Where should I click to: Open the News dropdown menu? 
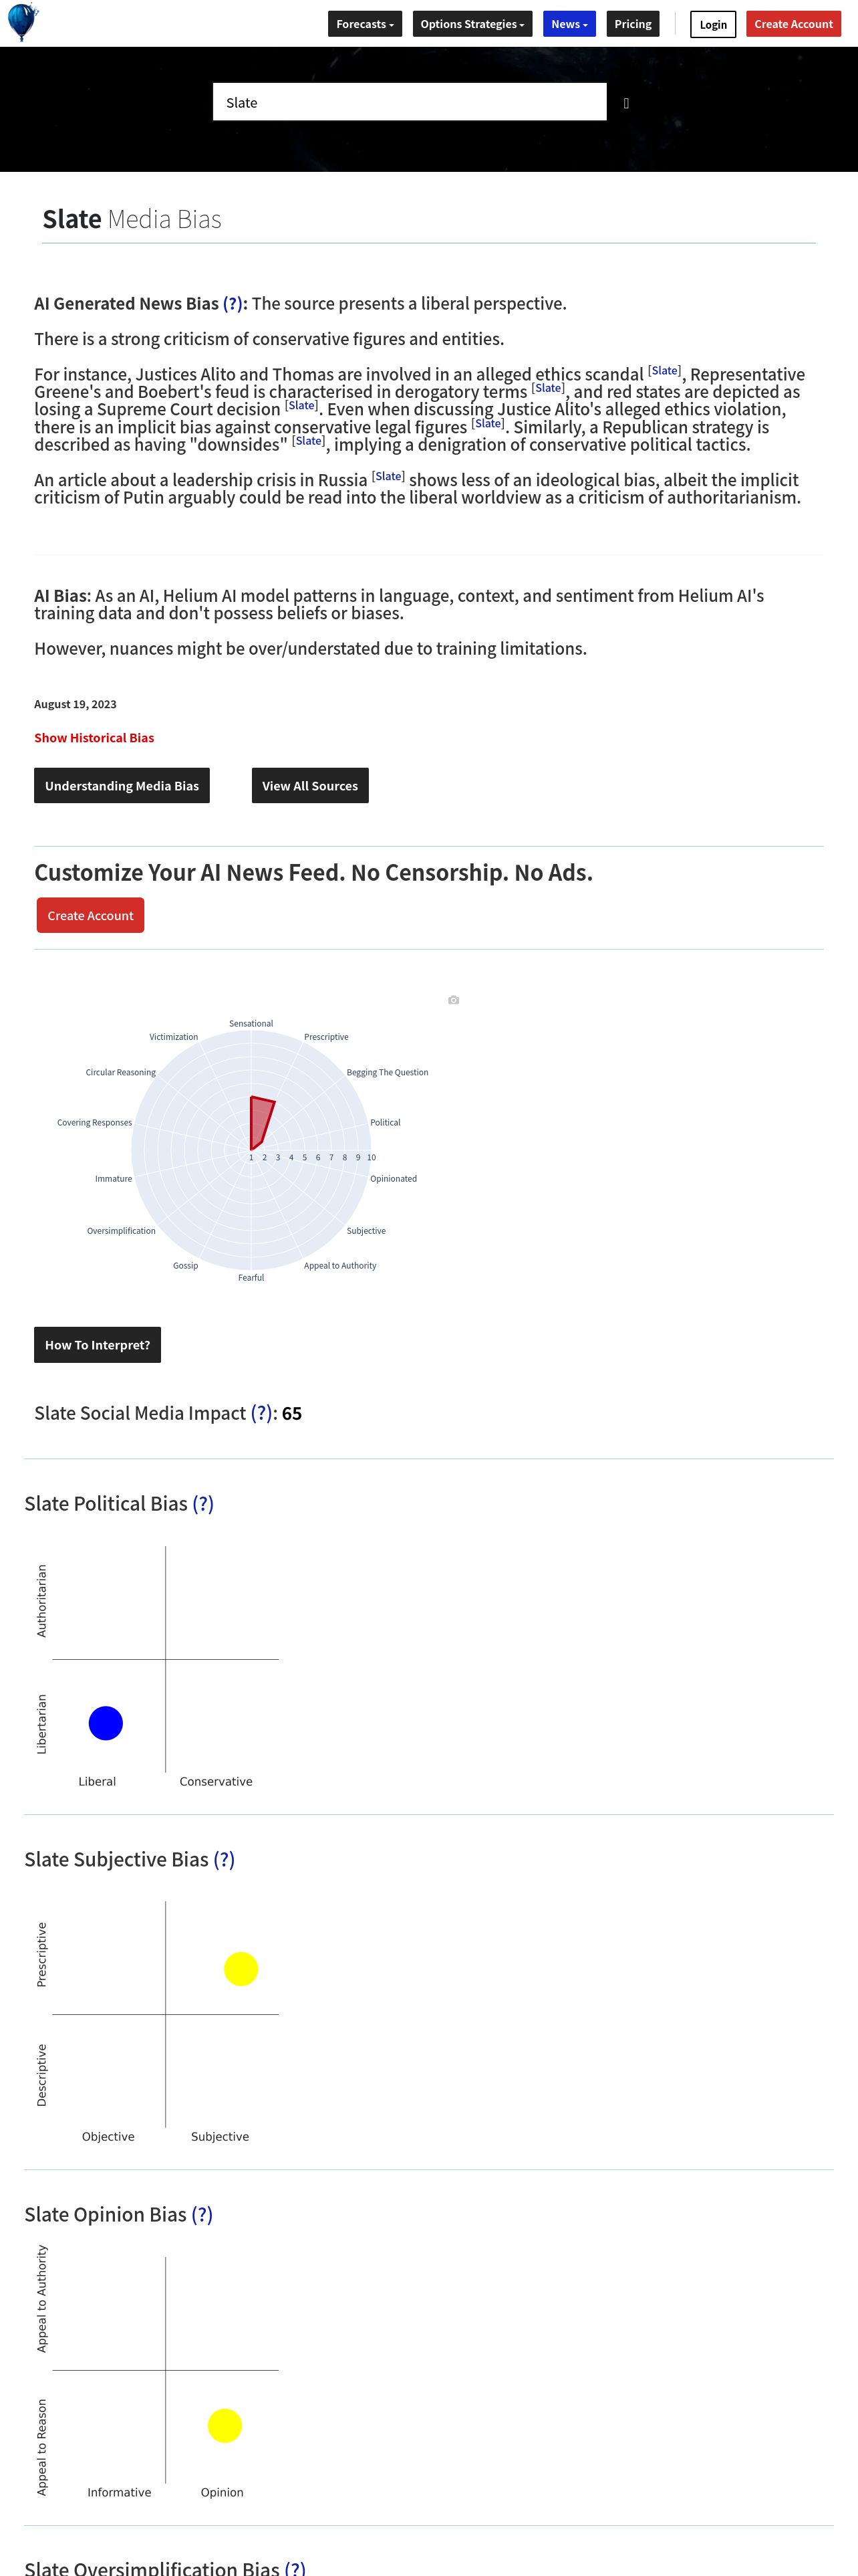[x=569, y=24]
